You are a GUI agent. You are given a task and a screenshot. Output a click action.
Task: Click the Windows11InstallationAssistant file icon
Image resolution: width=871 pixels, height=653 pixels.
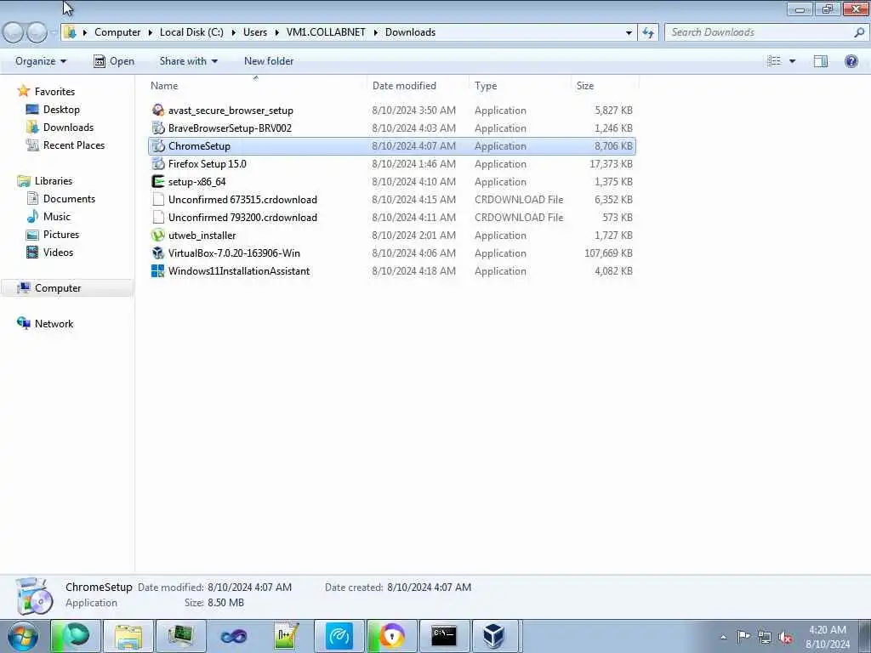158,271
